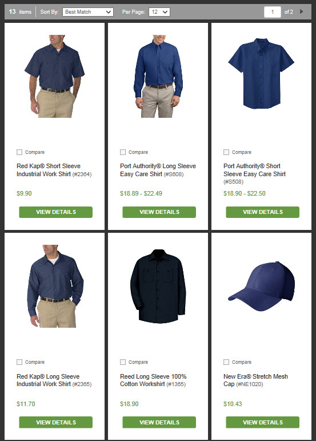The image size is (316, 441).
Task: Open Red Kap Short Sleeve Industrial Work Shirt title
Action: coord(49,170)
